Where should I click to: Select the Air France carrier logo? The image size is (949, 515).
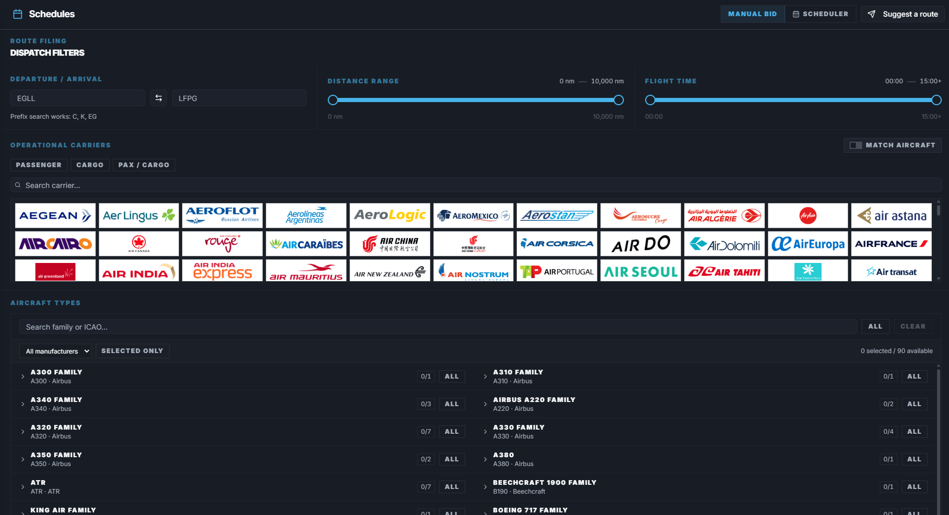pos(891,244)
